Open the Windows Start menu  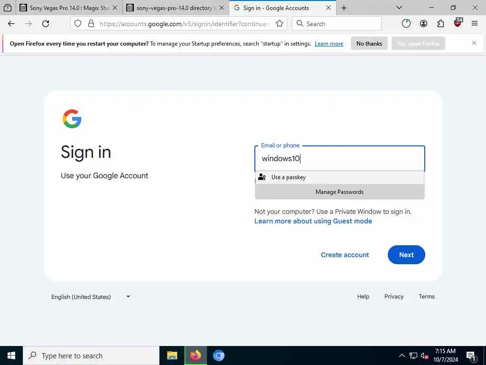[x=11, y=355]
